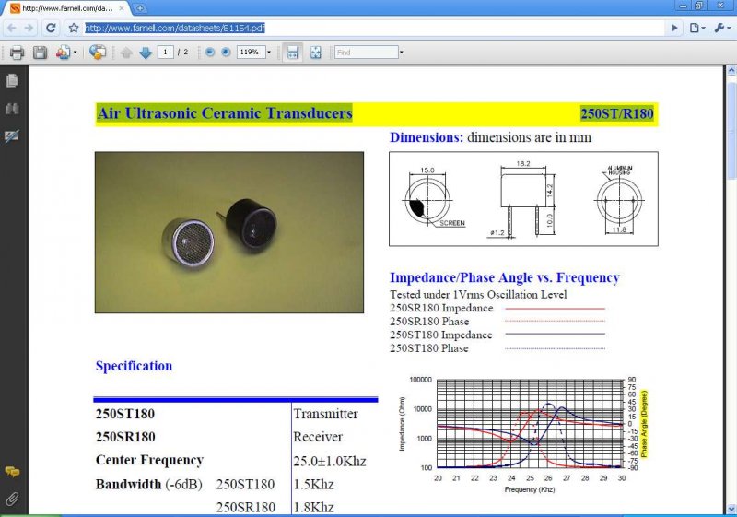Click the '250ST/R180' part number heading
Viewport: 737px width, 517px height.
pos(617,113)
